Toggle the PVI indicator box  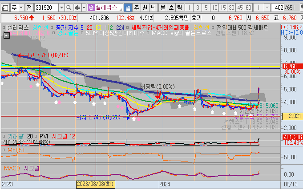click(x=36, y=136)
